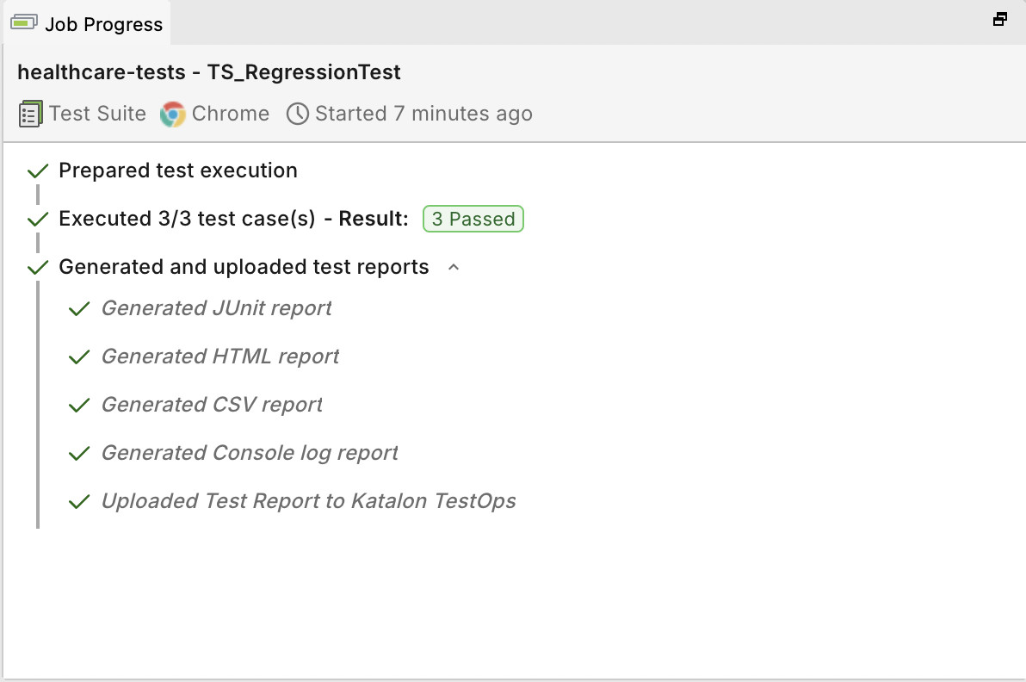The width and height of the screenshot is (1026, 682).
Task: Click the Job Progress tab icon
Action: pos(24,23)
